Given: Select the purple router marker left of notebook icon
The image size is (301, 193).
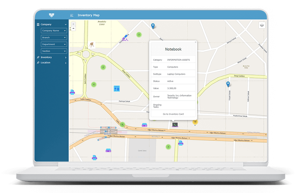Looking at the screenshot, I should 144,125.
